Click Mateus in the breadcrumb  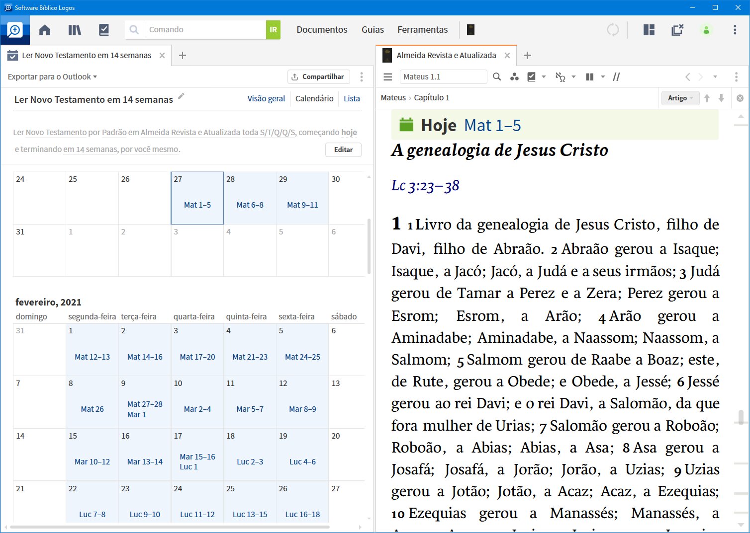[393, 98]
